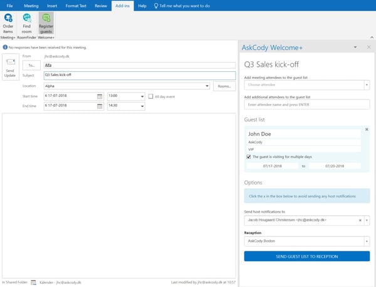Viewport: 376px width, 287px height.
Task: Click Send Guest List to Reception
Action: click(x=306, y=256)
